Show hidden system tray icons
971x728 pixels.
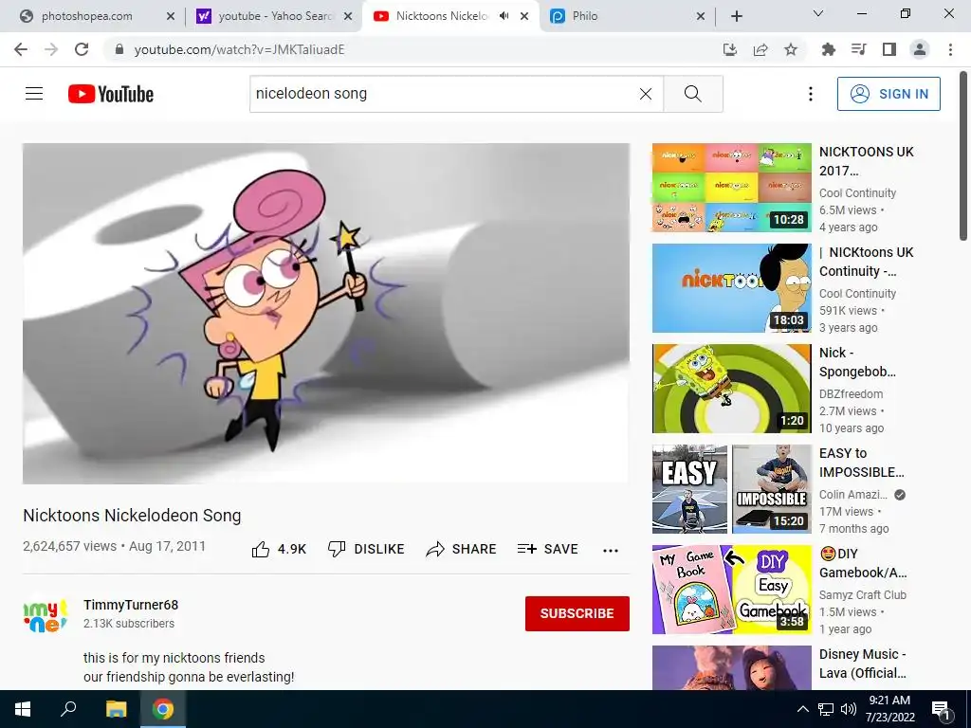click(802, 709)
